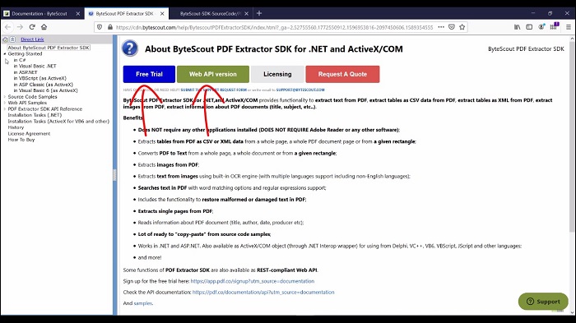Image resolution: width=576 pixels, height=323 pixels.
Task: Switch to the ByteScout-SDK-SourceCode tab
Action: [x=210, y=14]
